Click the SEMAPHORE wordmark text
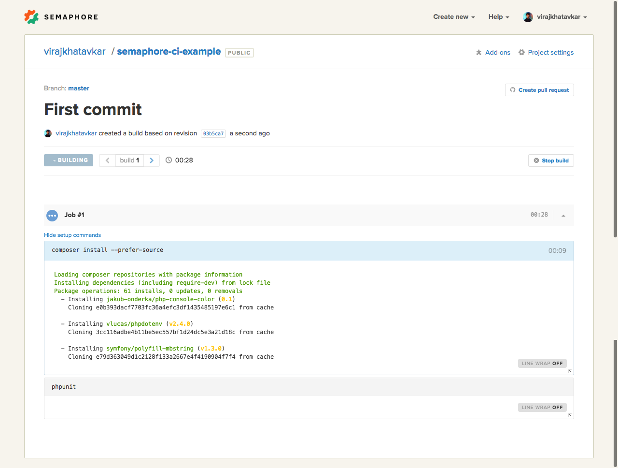 tap(71, 17)
